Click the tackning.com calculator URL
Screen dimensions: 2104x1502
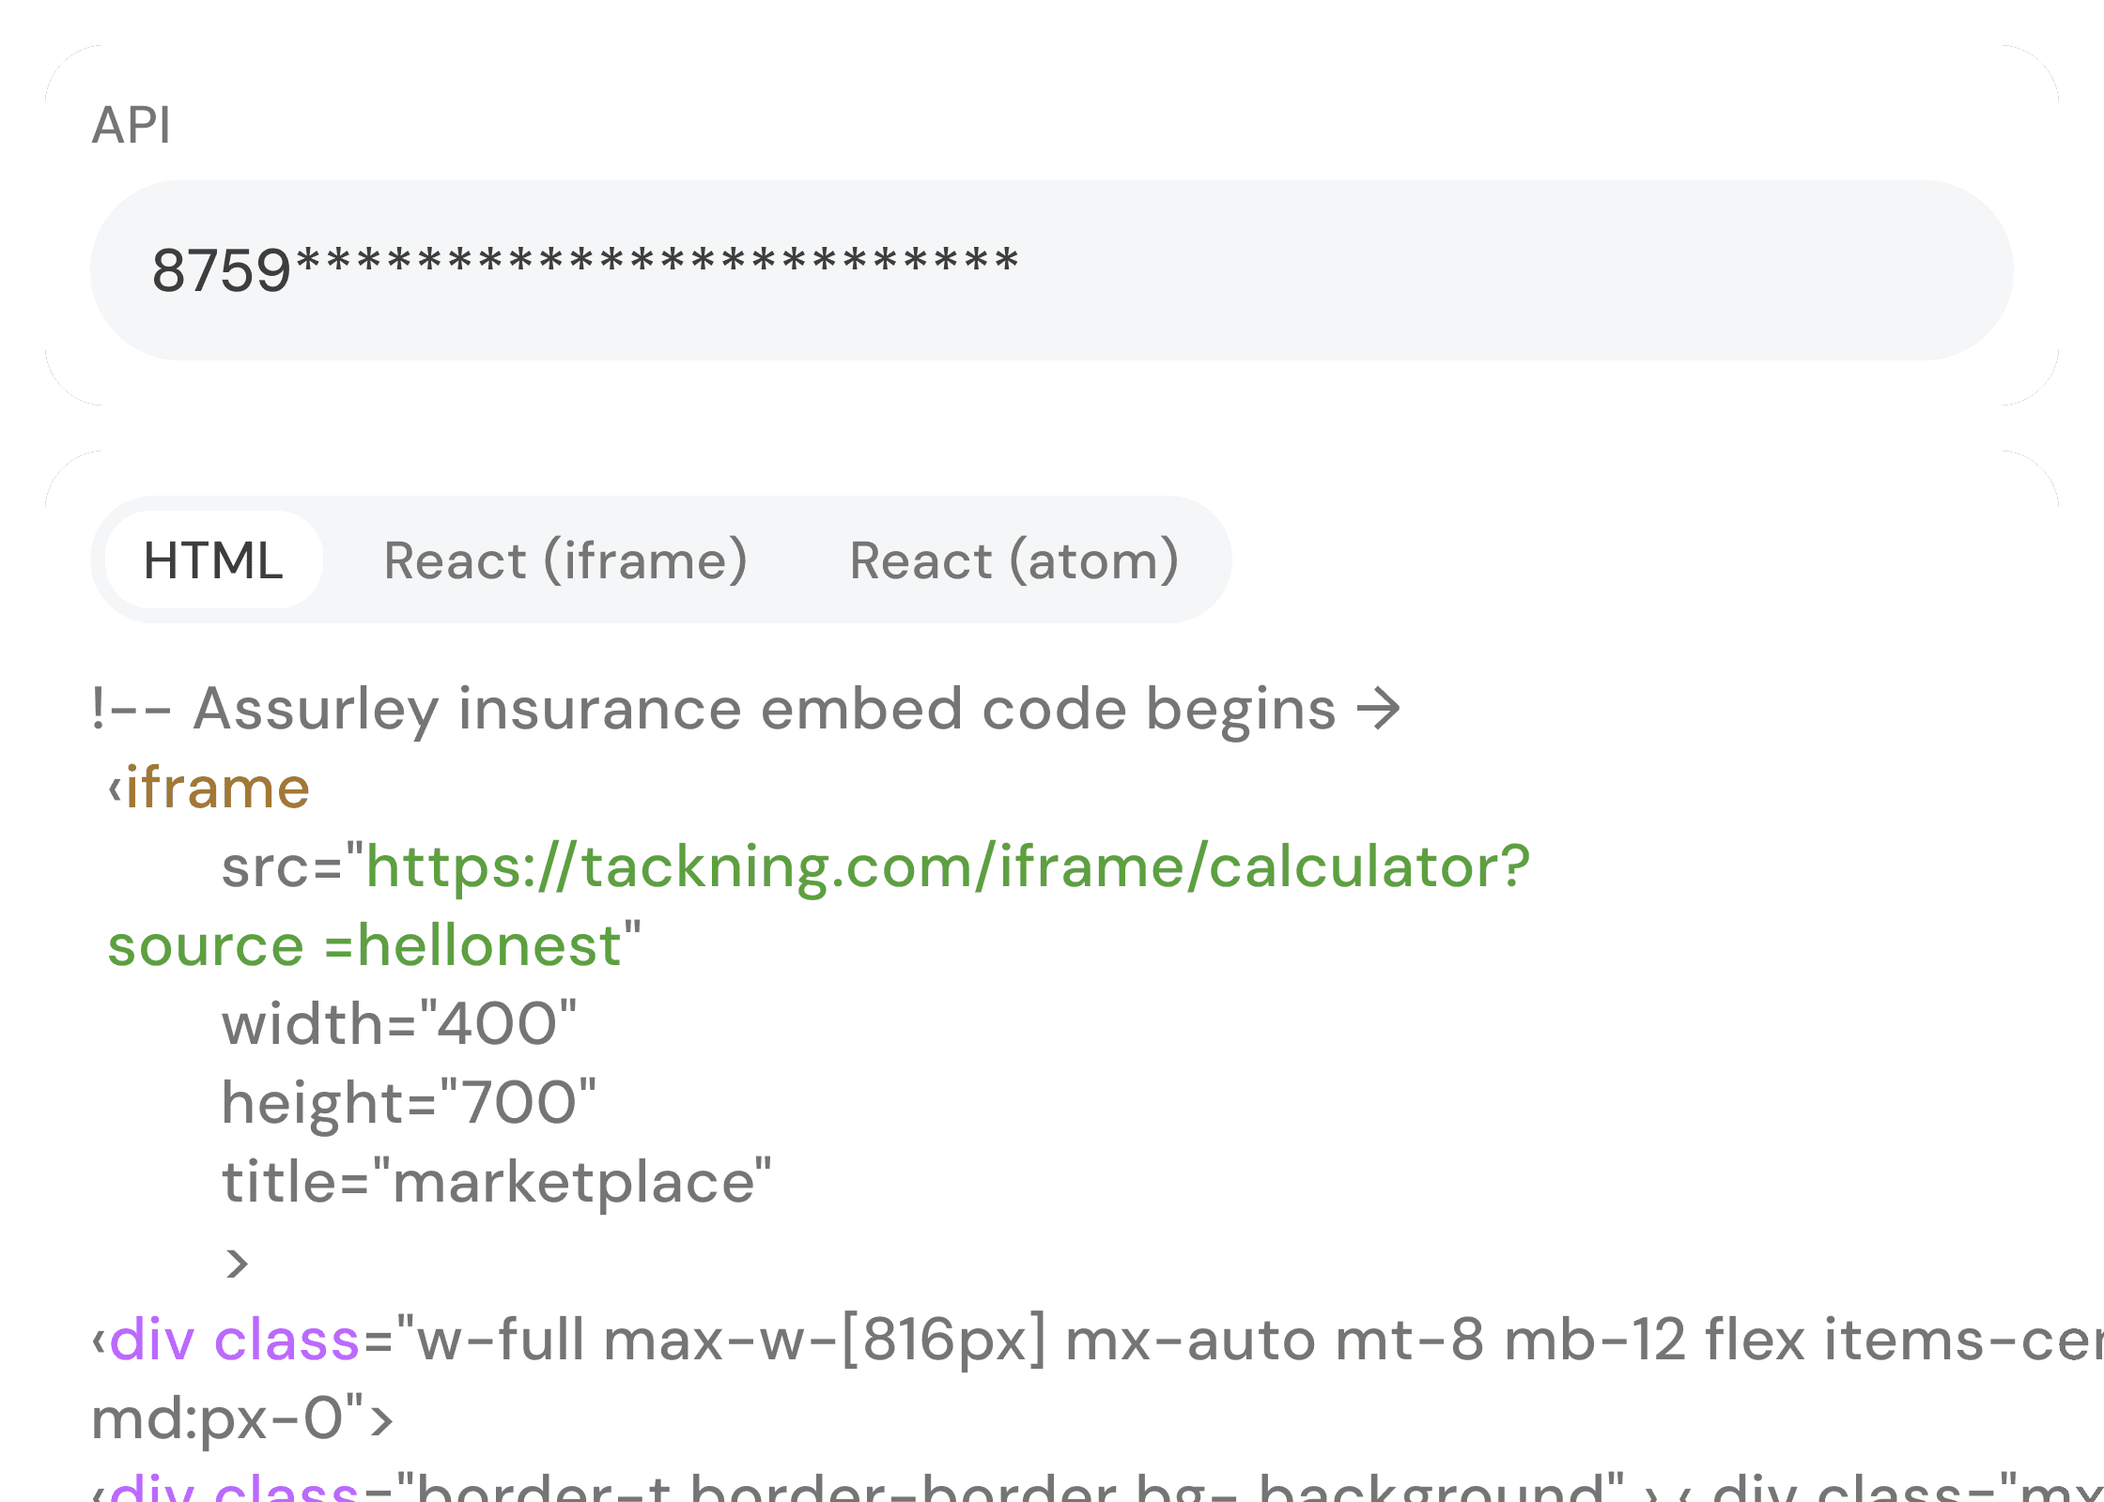947,866
